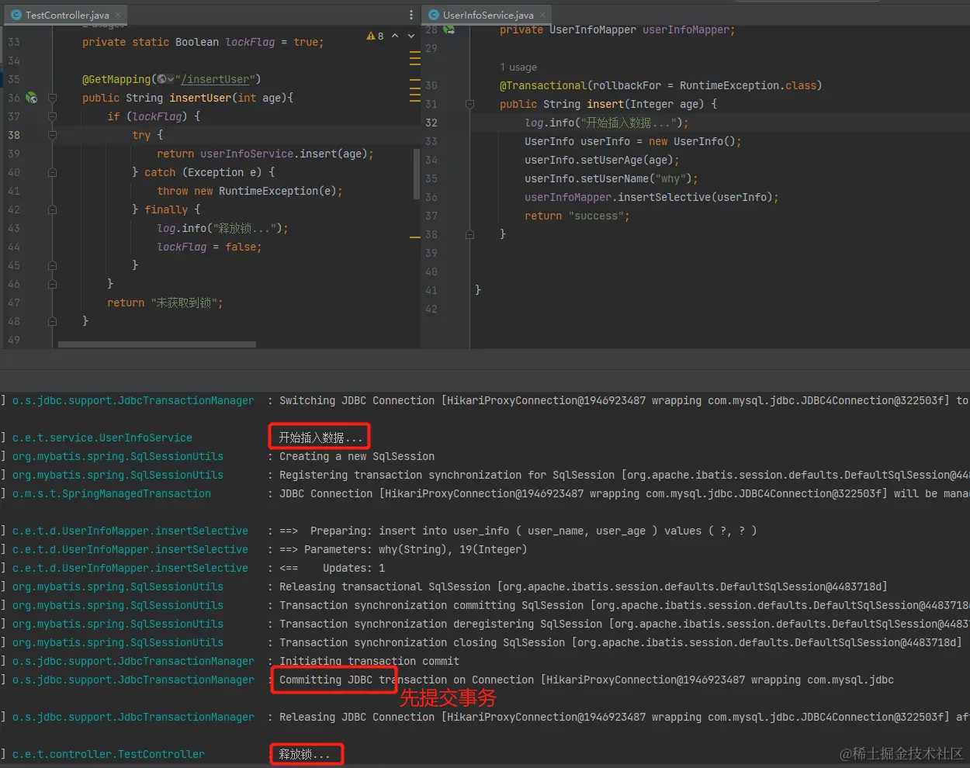Image resolution: width=970 pixels, height=768 pixels.
Task: Click the 'lockFlag = false;' code line
Action: [210, 247]
